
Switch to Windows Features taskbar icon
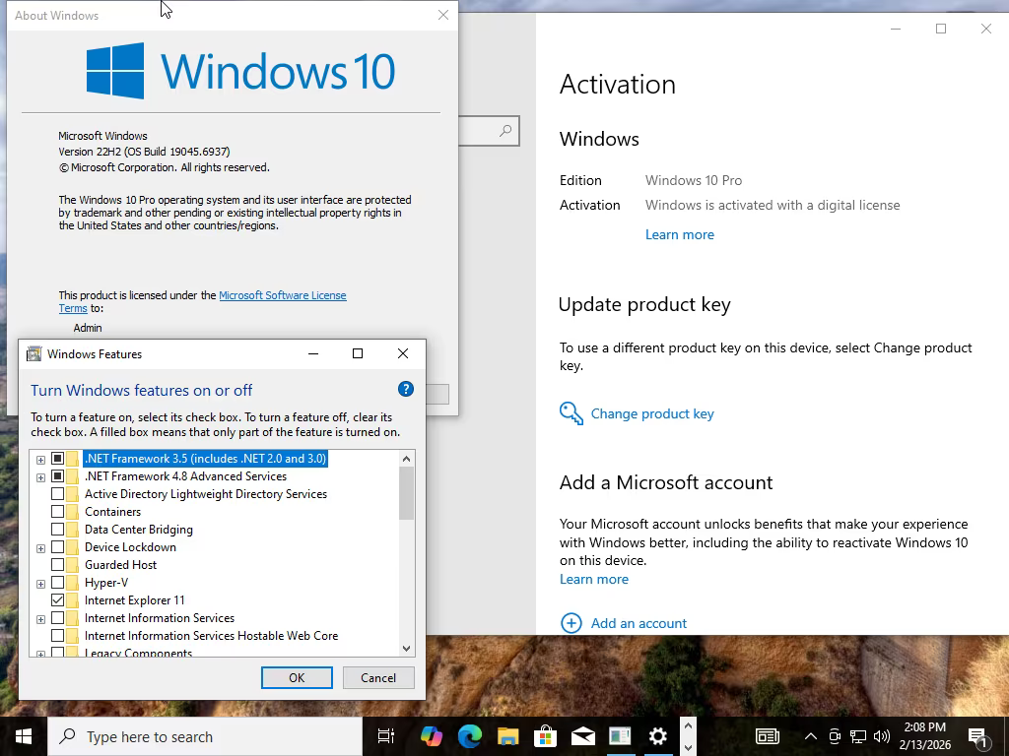[x=621, y=736]
